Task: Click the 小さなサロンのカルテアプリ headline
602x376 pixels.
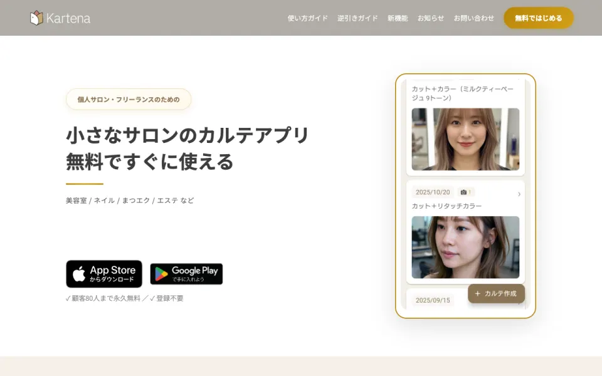Action: tap(187, 135)
